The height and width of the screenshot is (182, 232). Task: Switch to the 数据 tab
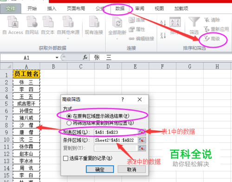pyautogui.click(x=120, y=9)
